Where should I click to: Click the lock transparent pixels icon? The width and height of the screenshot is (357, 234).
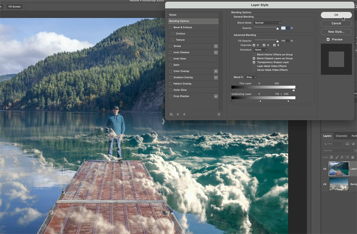(x=332, y=157)
